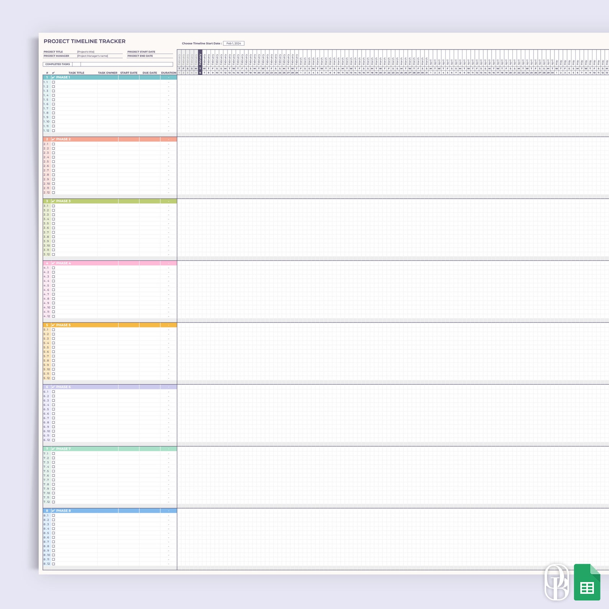Image resolution: width=609 pixels, height=609 pixels.
Task: Select the lavender Phase 6 header row
Action: click(110, 387)
